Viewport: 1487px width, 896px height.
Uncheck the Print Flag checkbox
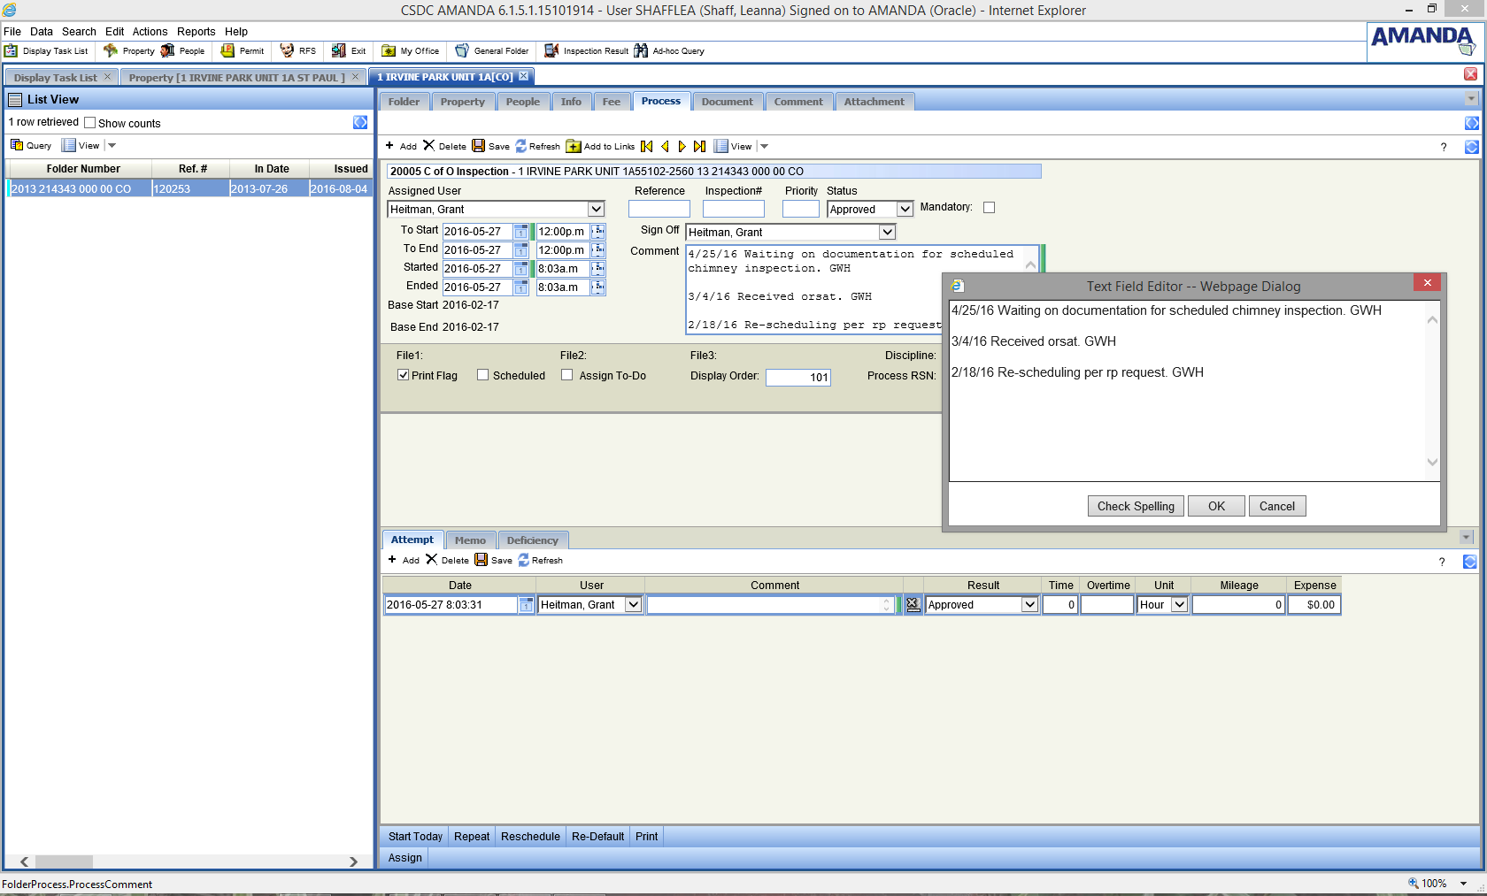(x=404, y=375)
